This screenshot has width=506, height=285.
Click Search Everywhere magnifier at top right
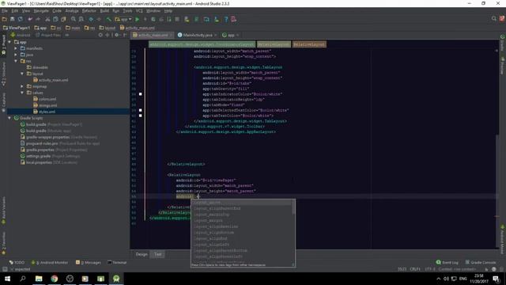(493, 19)
